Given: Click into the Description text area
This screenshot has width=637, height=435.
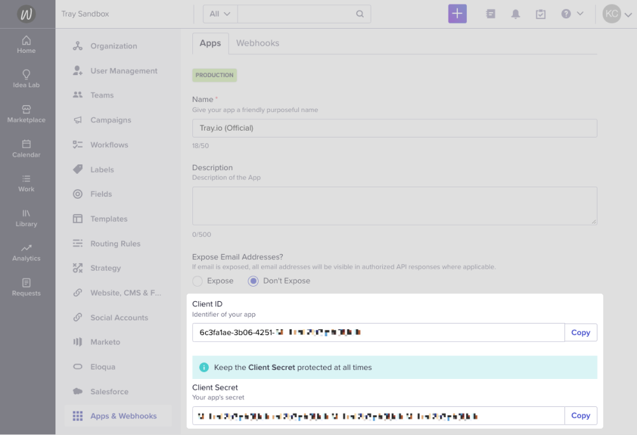Looking at the screenshot, I should point(394,205).
